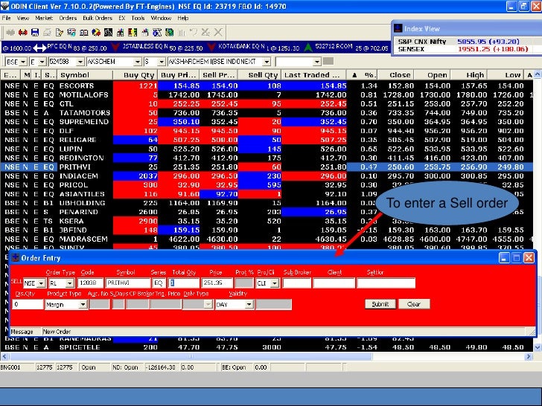Open the Help menu
Image resolution: width=542 pixels, height=406 pixels.
(183, 18)
